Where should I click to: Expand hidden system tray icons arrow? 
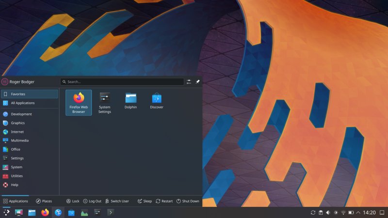pyautogui.click(x=358, y=213)
